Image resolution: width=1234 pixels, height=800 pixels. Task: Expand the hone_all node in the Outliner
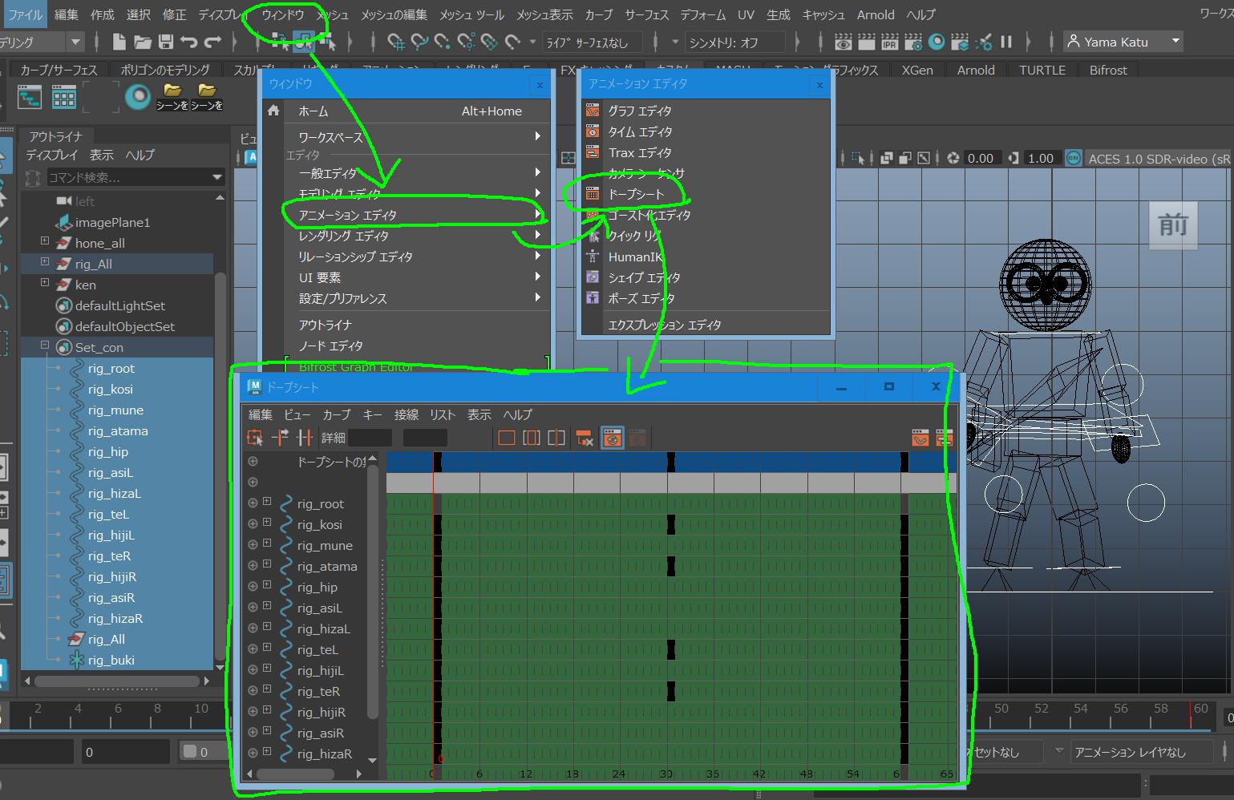click(45, 241)
